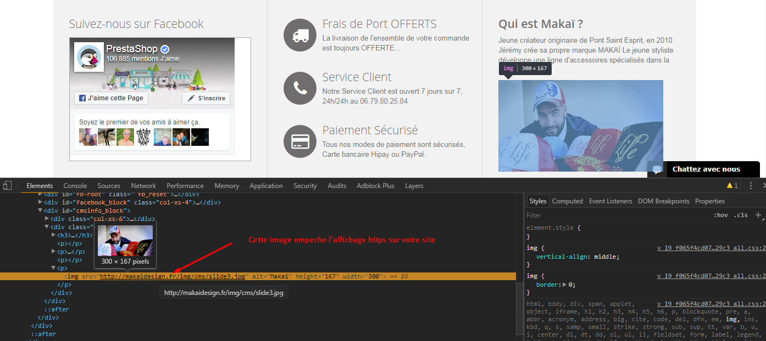Image resolution: width=766 pixels, height=341 pixels.
Task: Toggle the device toolbar icon
Action: pos(7,186)
